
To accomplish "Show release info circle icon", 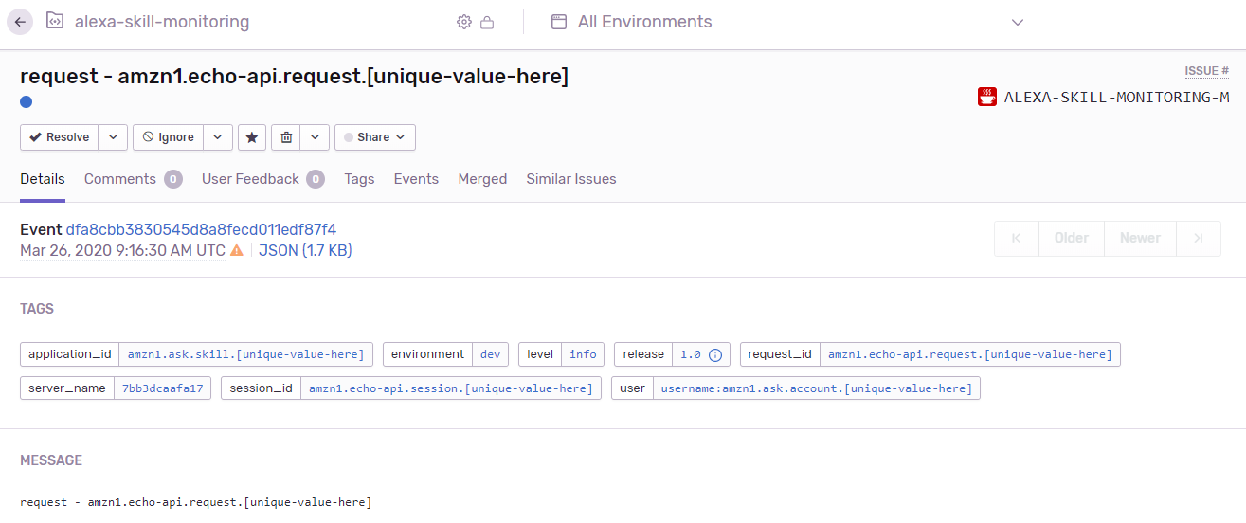I will tap(715, 355).
